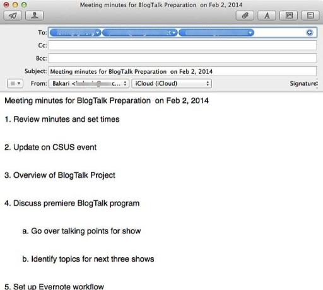
Task: Place cursor on 'Update on CSUS event' line
Action: click(x=50, y=147)
